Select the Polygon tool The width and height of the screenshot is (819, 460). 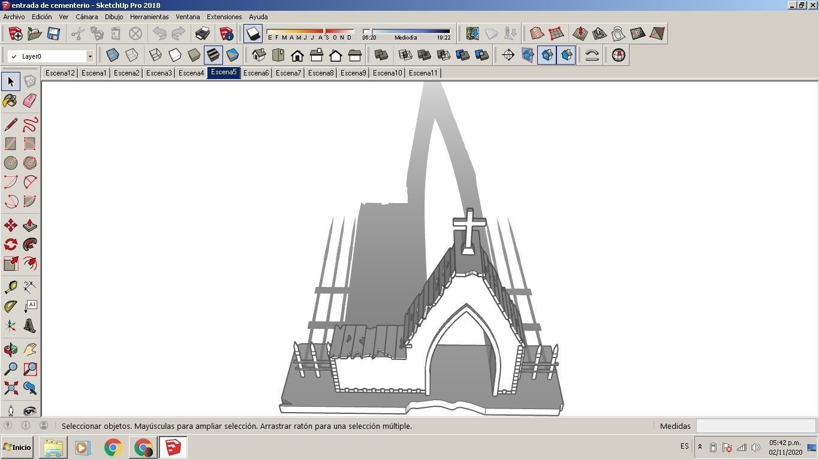29,163
